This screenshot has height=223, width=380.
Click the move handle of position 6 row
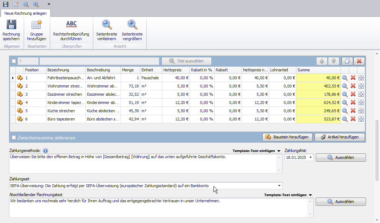coord(361,119)
